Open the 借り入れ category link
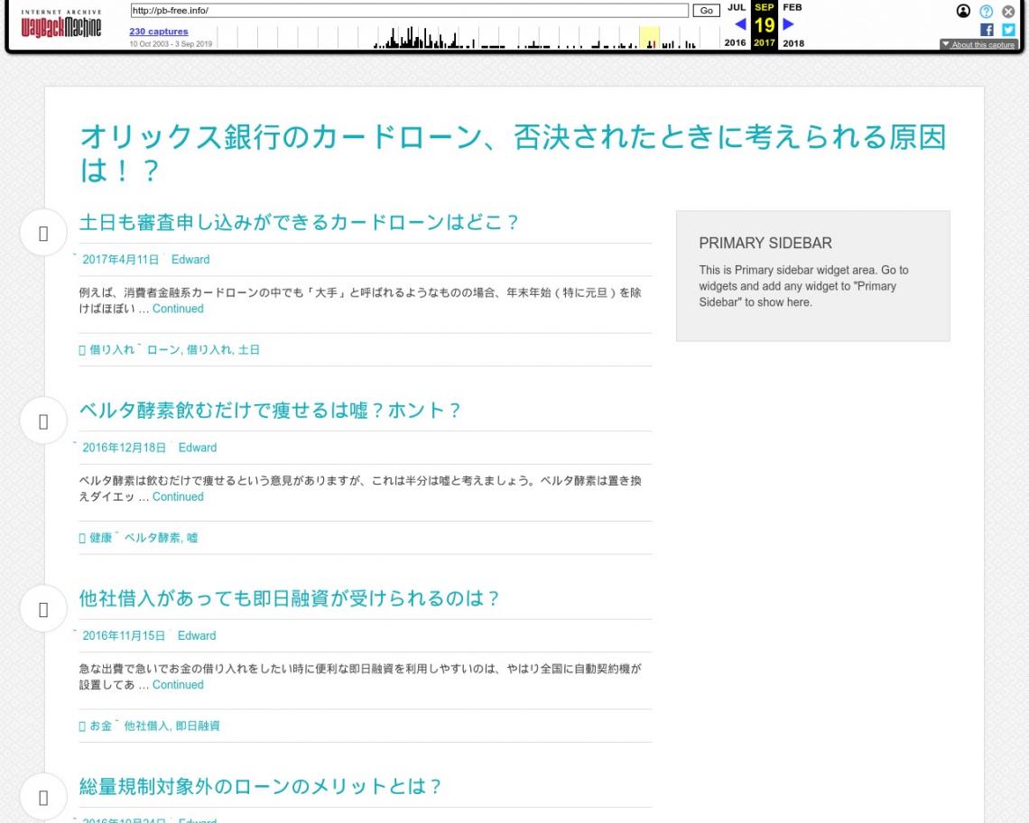This screenshot has width=1029, height=823. pyautogui.click(x=112, y=350)
